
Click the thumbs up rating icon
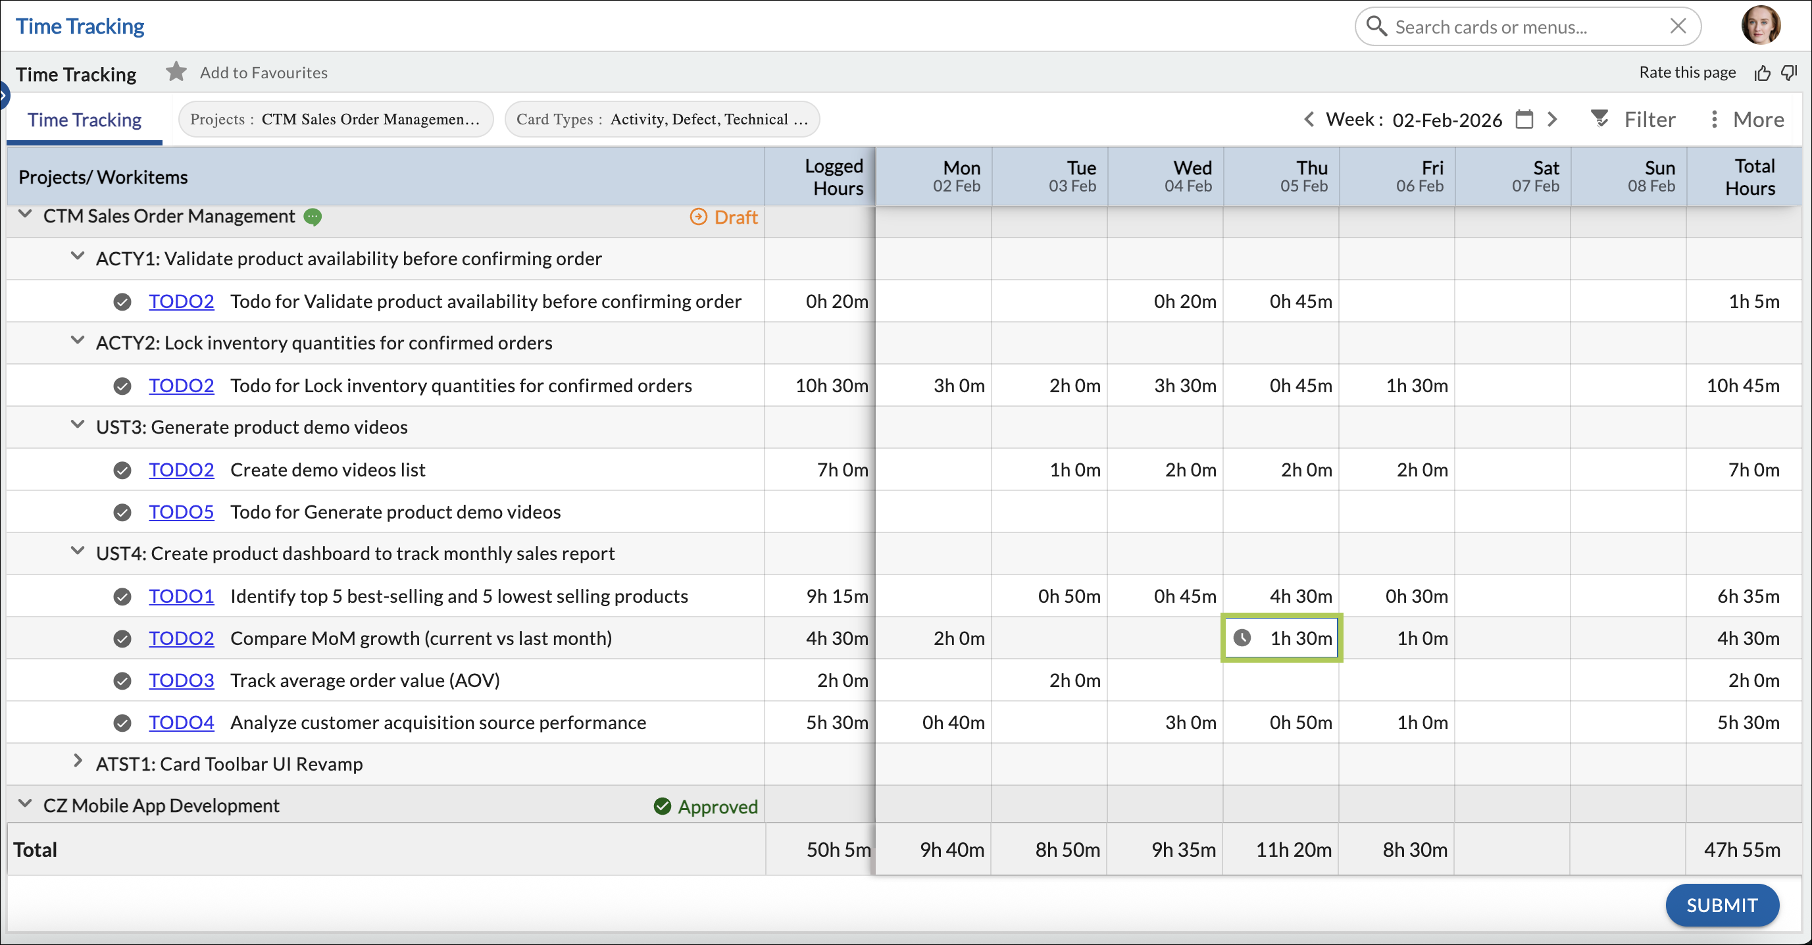[1762, 72]
